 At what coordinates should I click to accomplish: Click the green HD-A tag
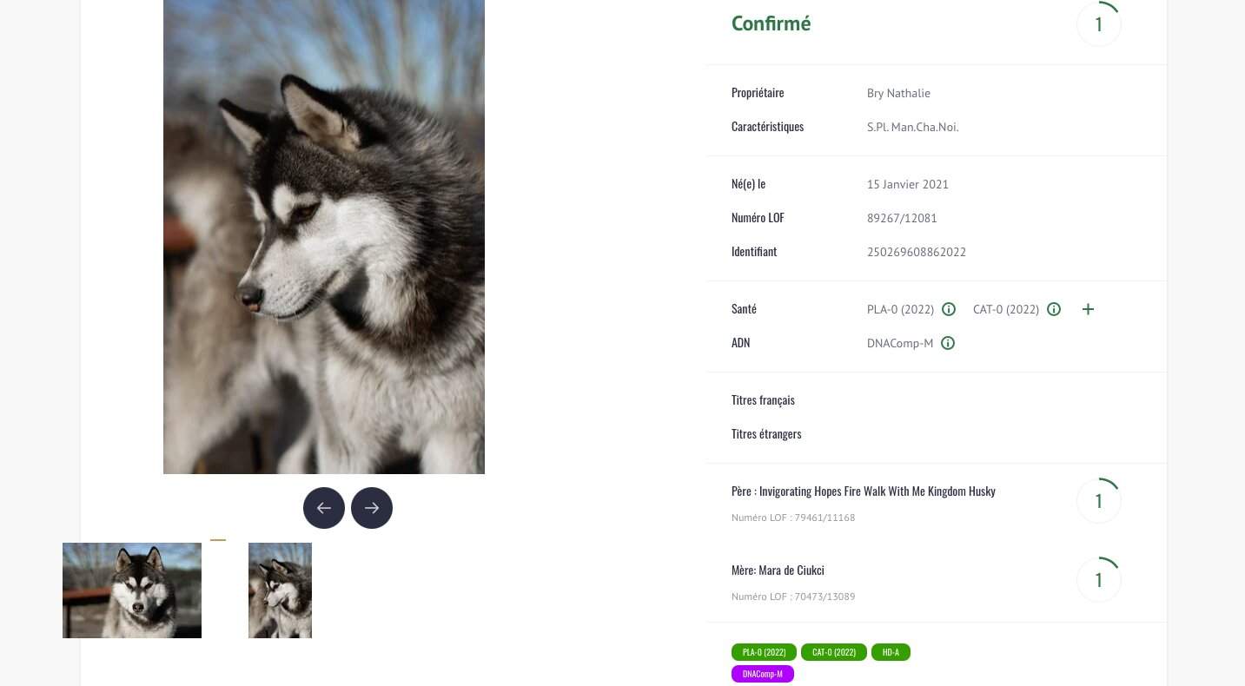click(x=891, y=652)
